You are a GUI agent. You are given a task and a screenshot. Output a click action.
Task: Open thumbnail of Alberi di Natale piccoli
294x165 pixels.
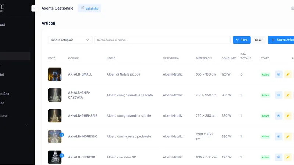[55, 74]
